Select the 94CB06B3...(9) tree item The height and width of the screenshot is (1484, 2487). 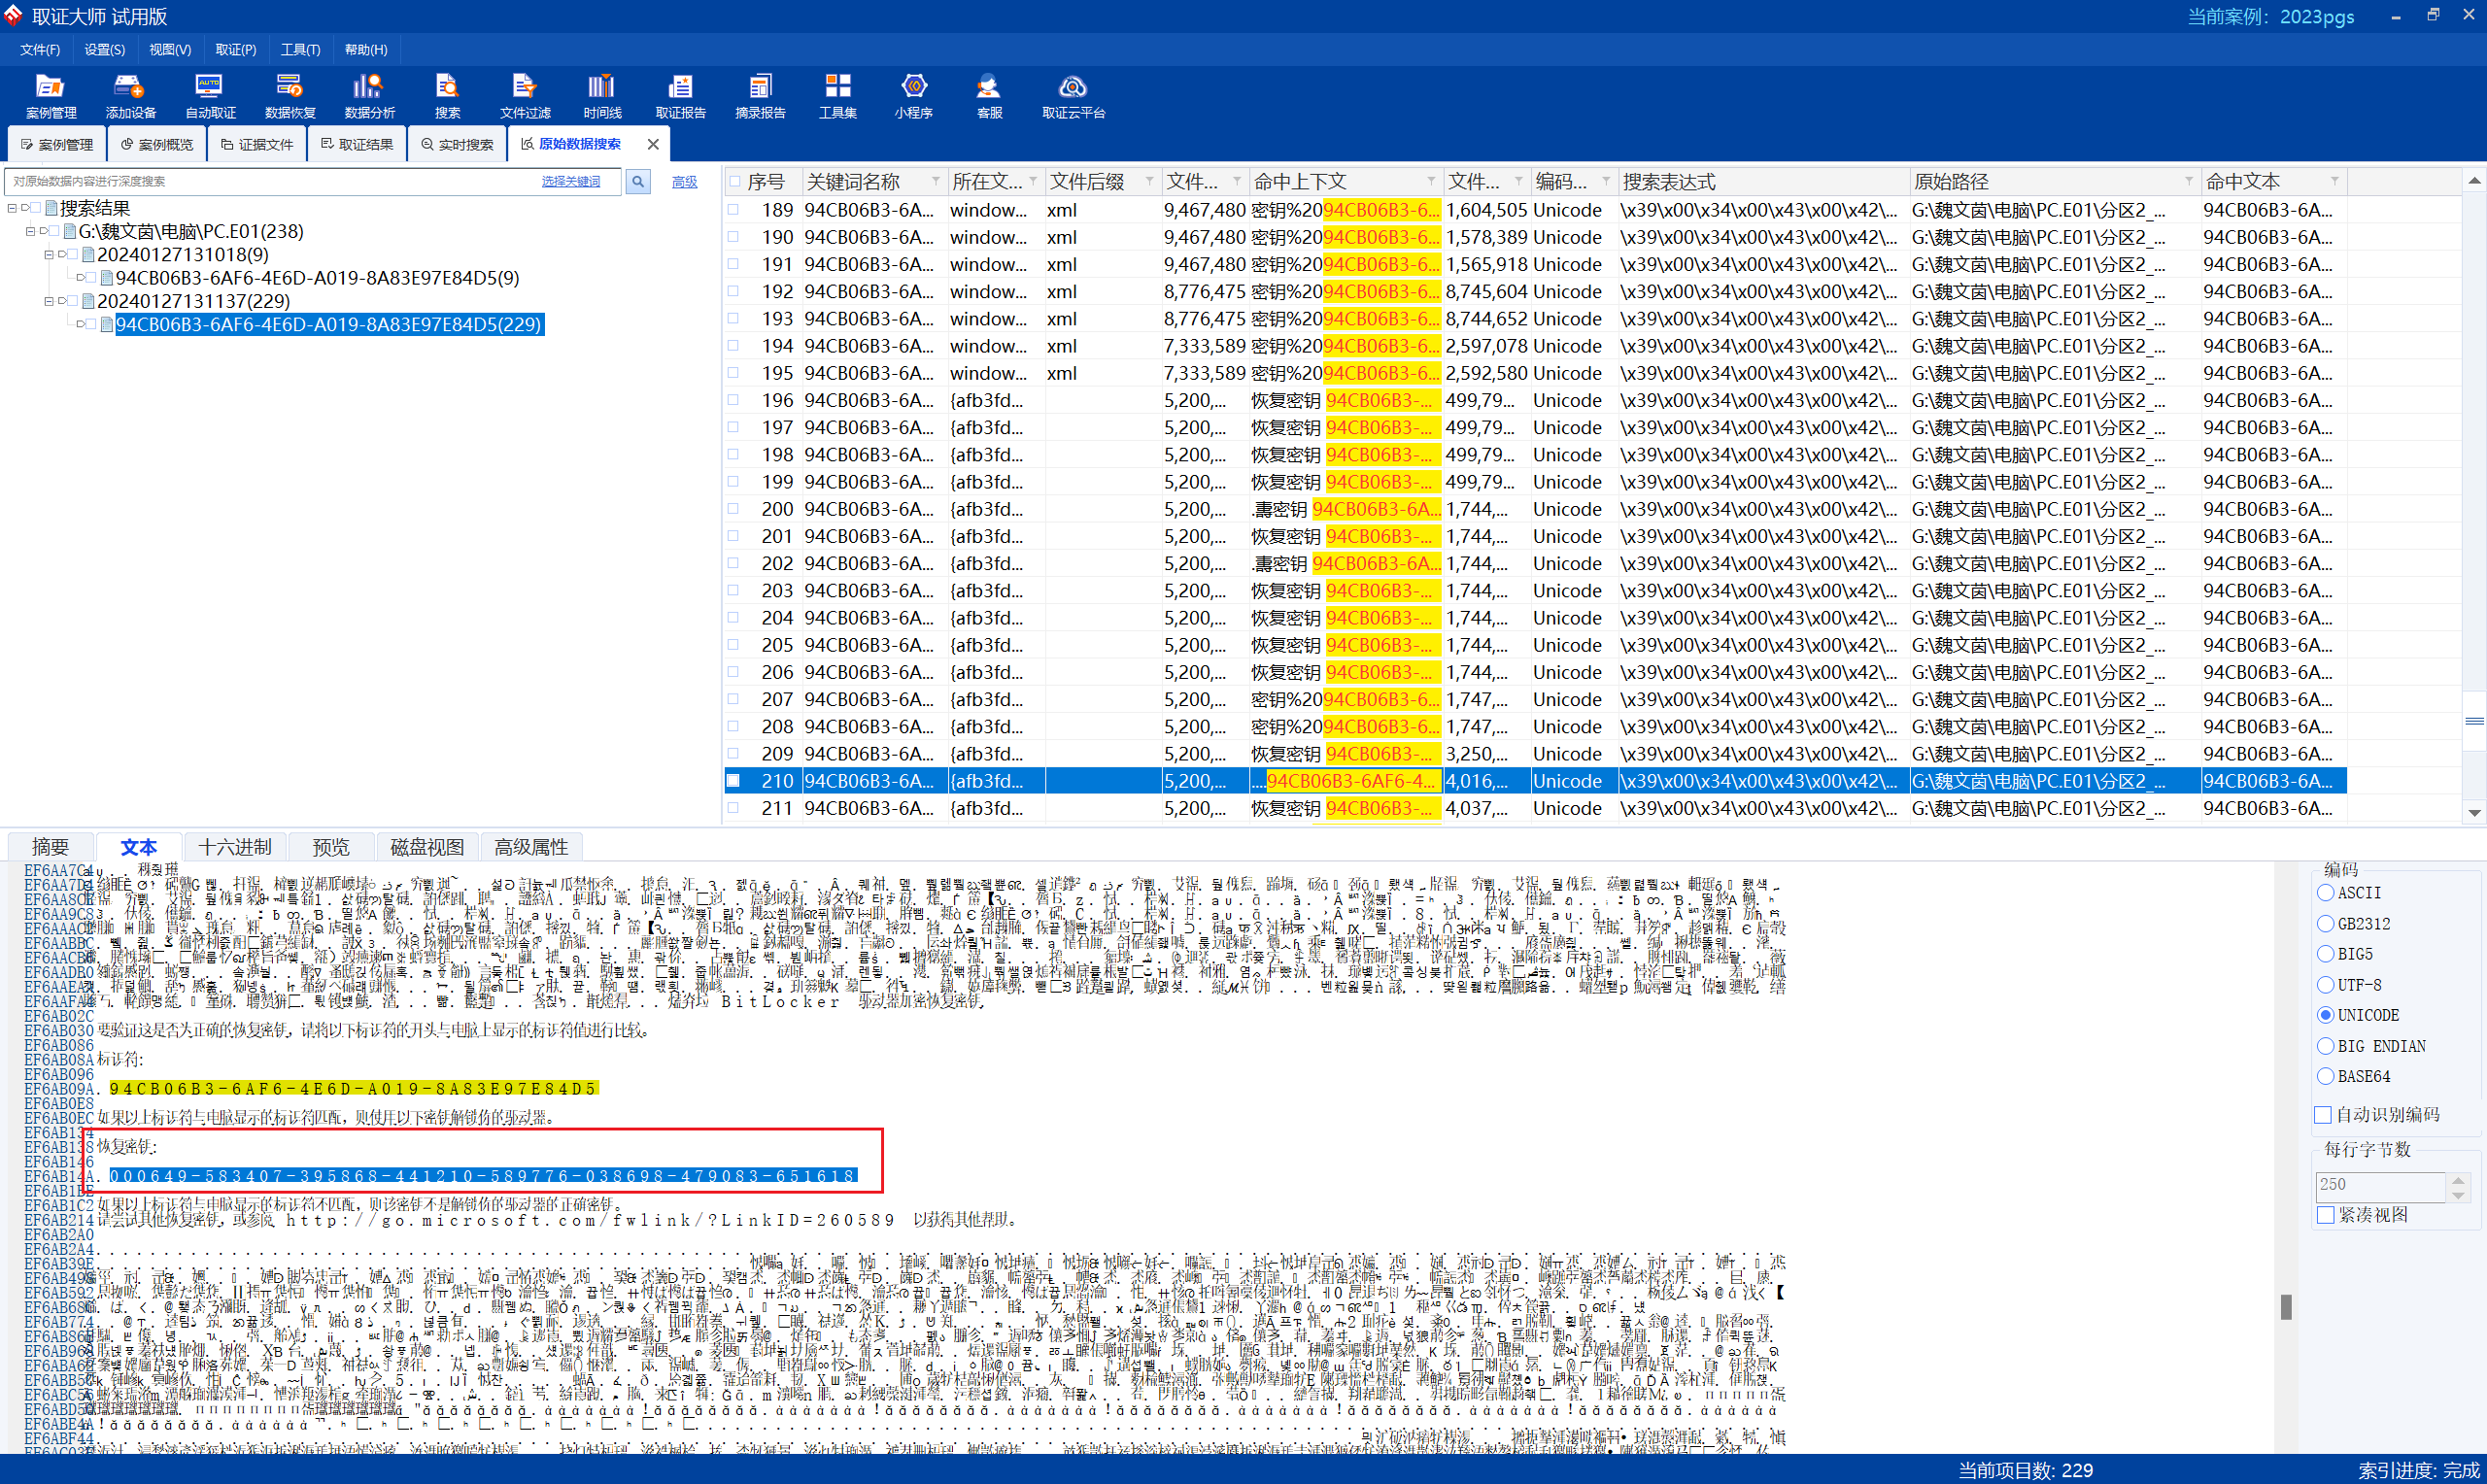[317, 277]
